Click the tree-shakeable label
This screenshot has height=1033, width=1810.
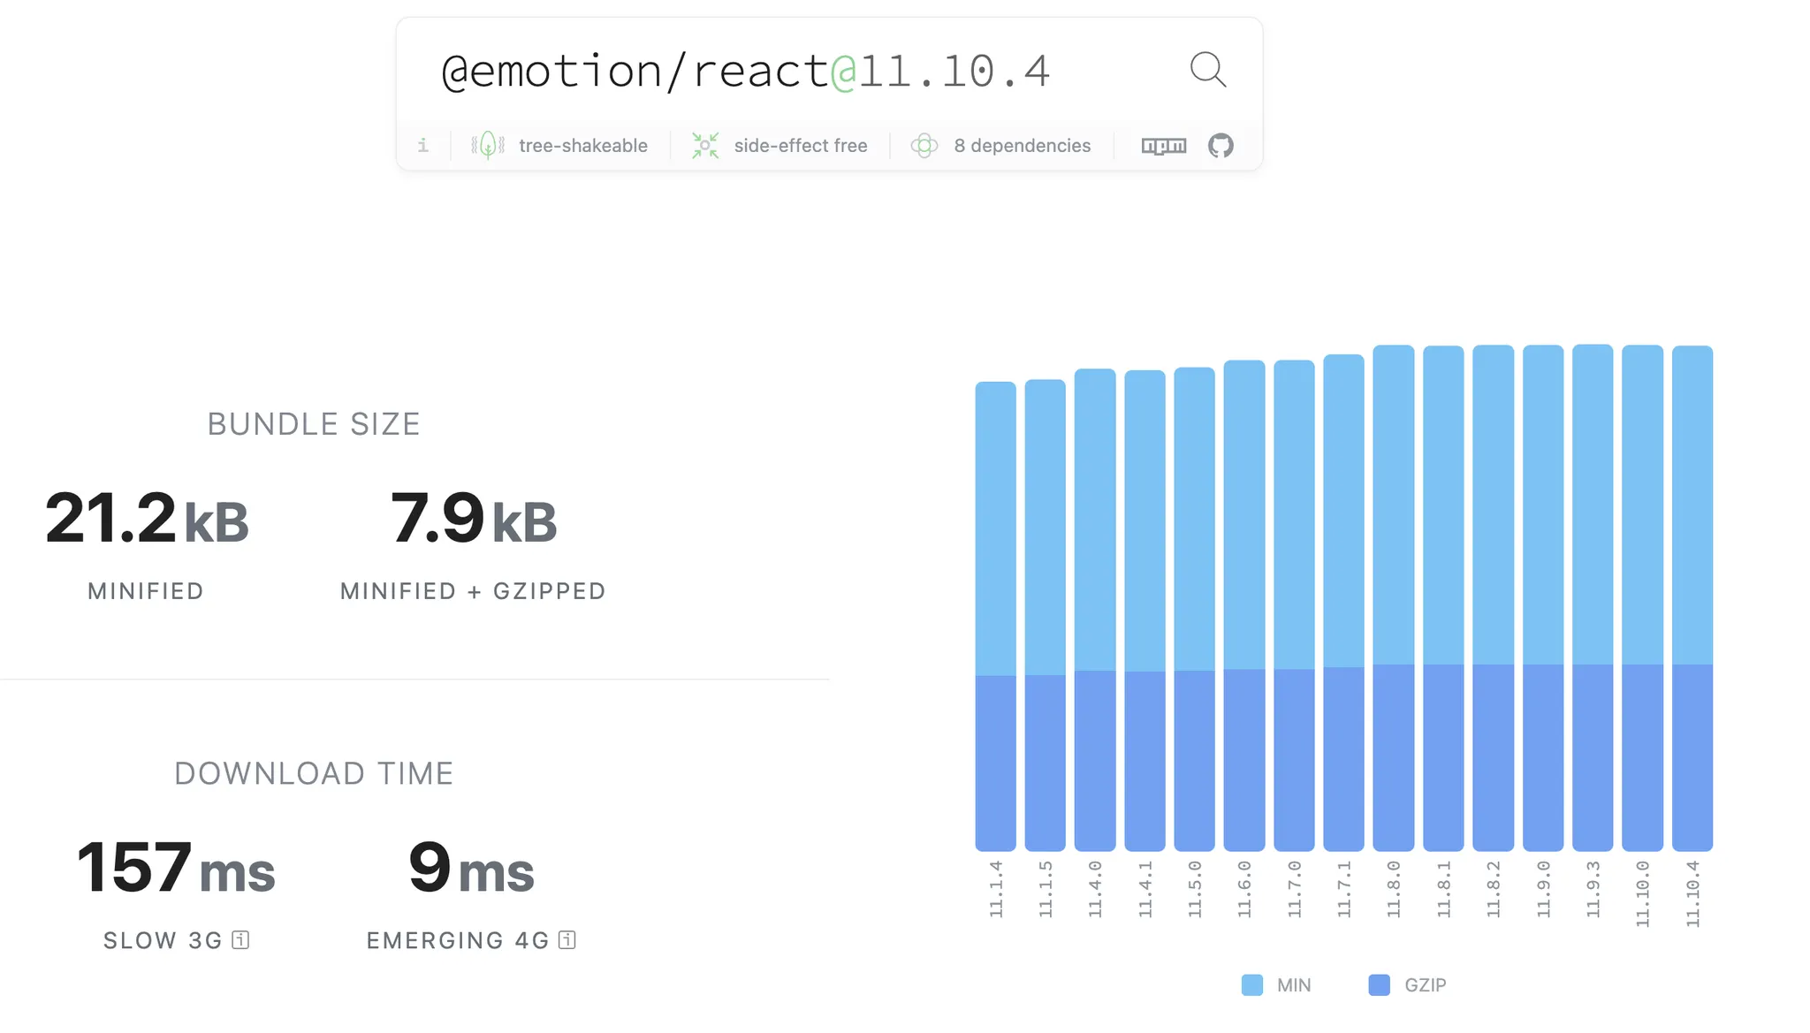583,146
